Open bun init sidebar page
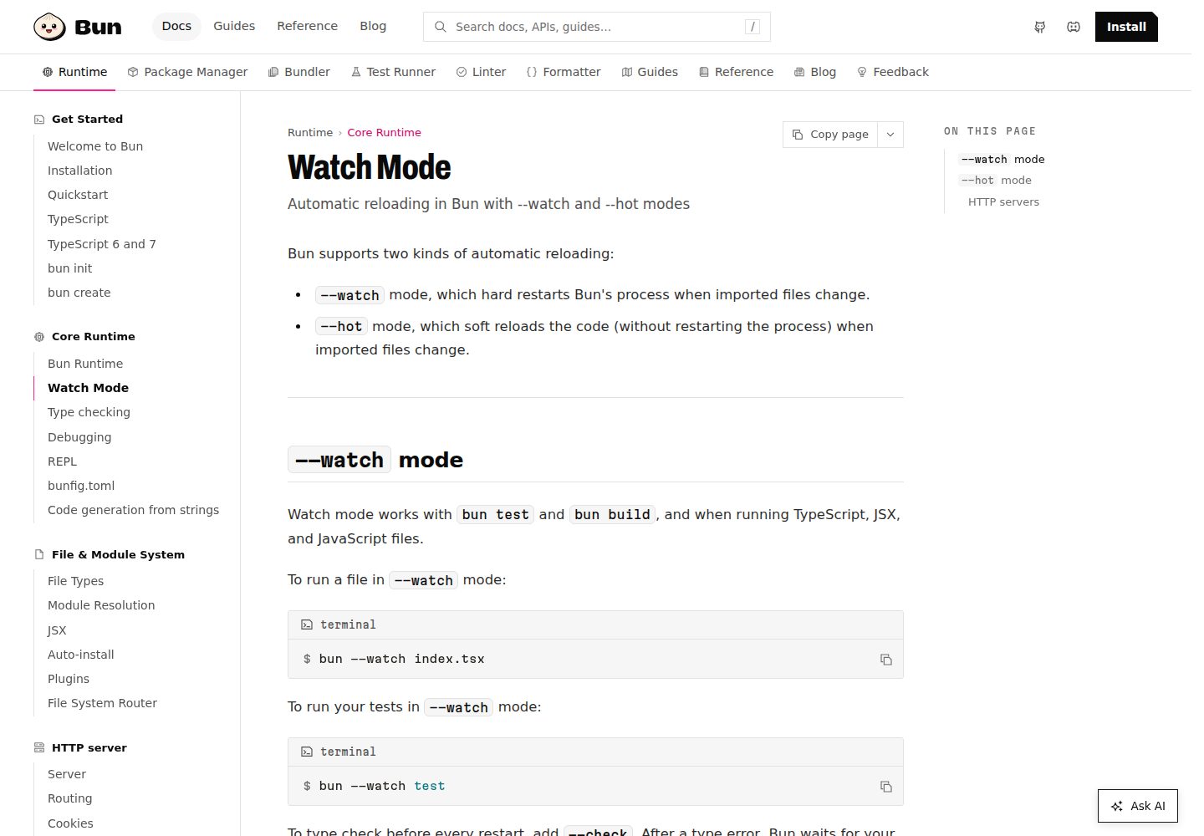The height and width of the screenshot is (836, 1204). click(70, 268)
